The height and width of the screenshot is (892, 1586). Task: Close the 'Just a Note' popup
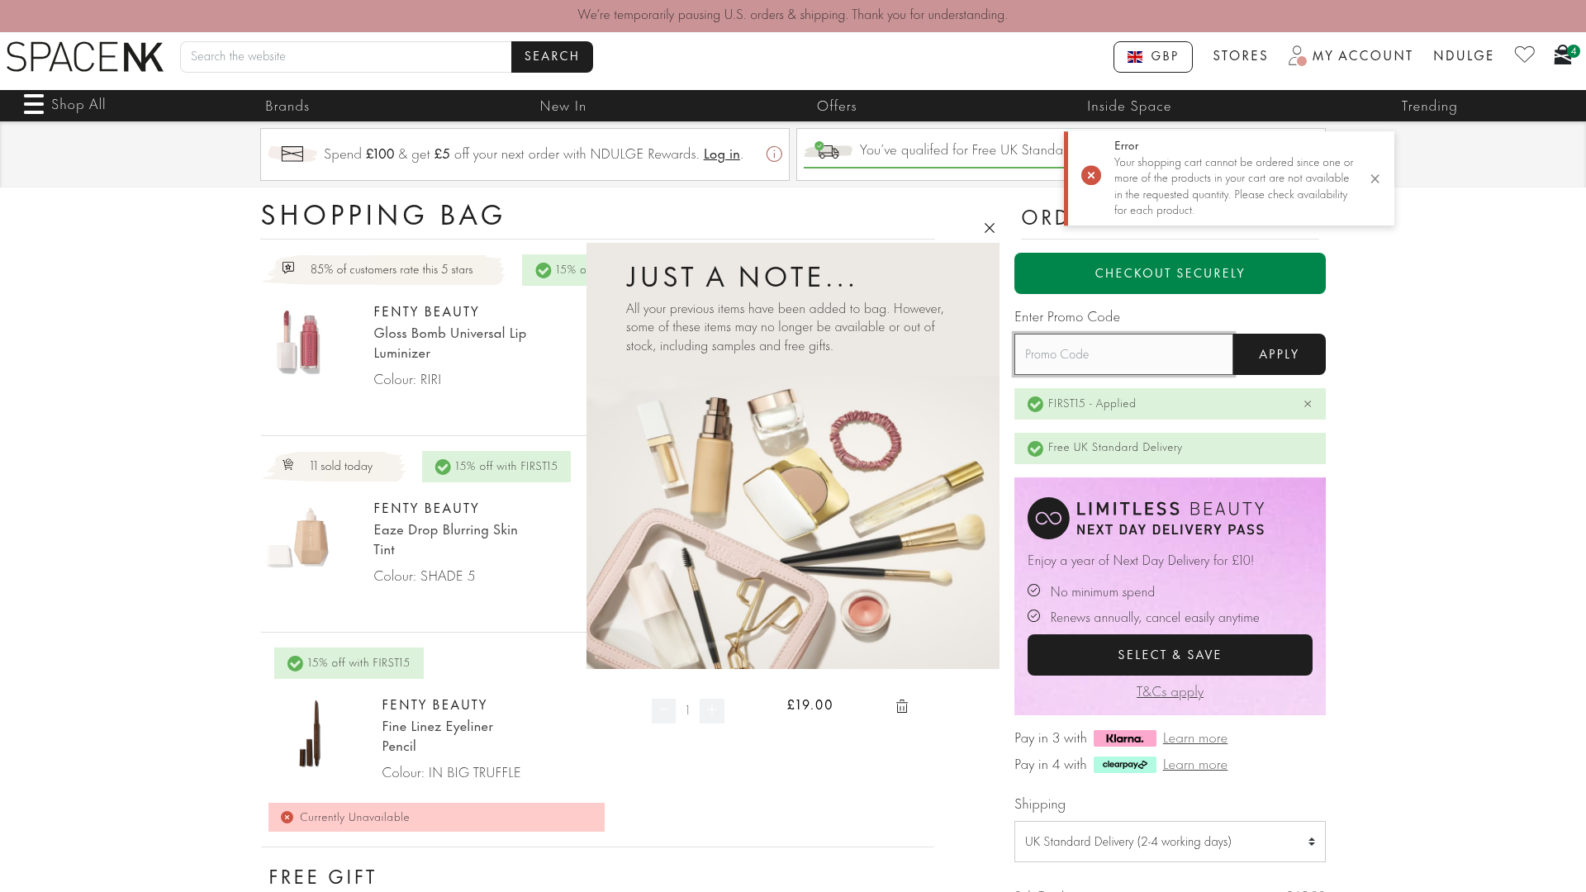point(990,228)
